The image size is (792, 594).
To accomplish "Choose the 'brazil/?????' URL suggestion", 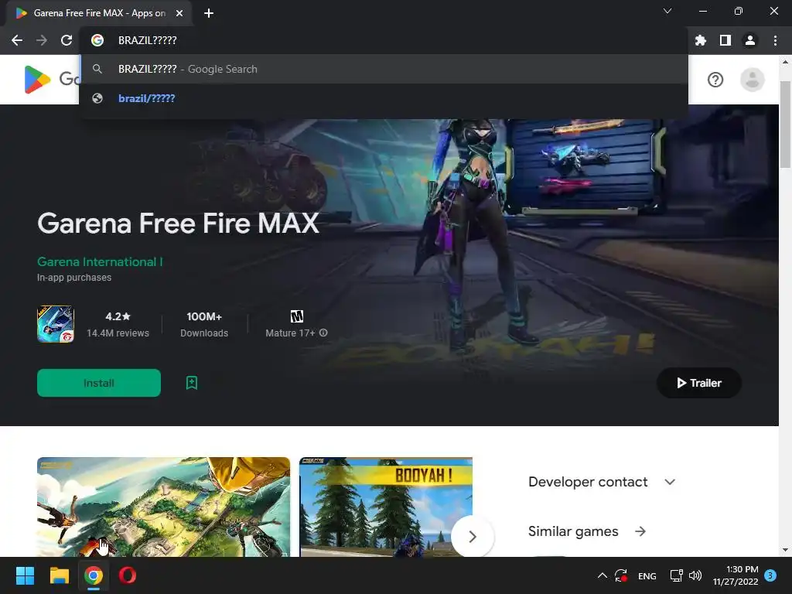I will pos(384,98).
